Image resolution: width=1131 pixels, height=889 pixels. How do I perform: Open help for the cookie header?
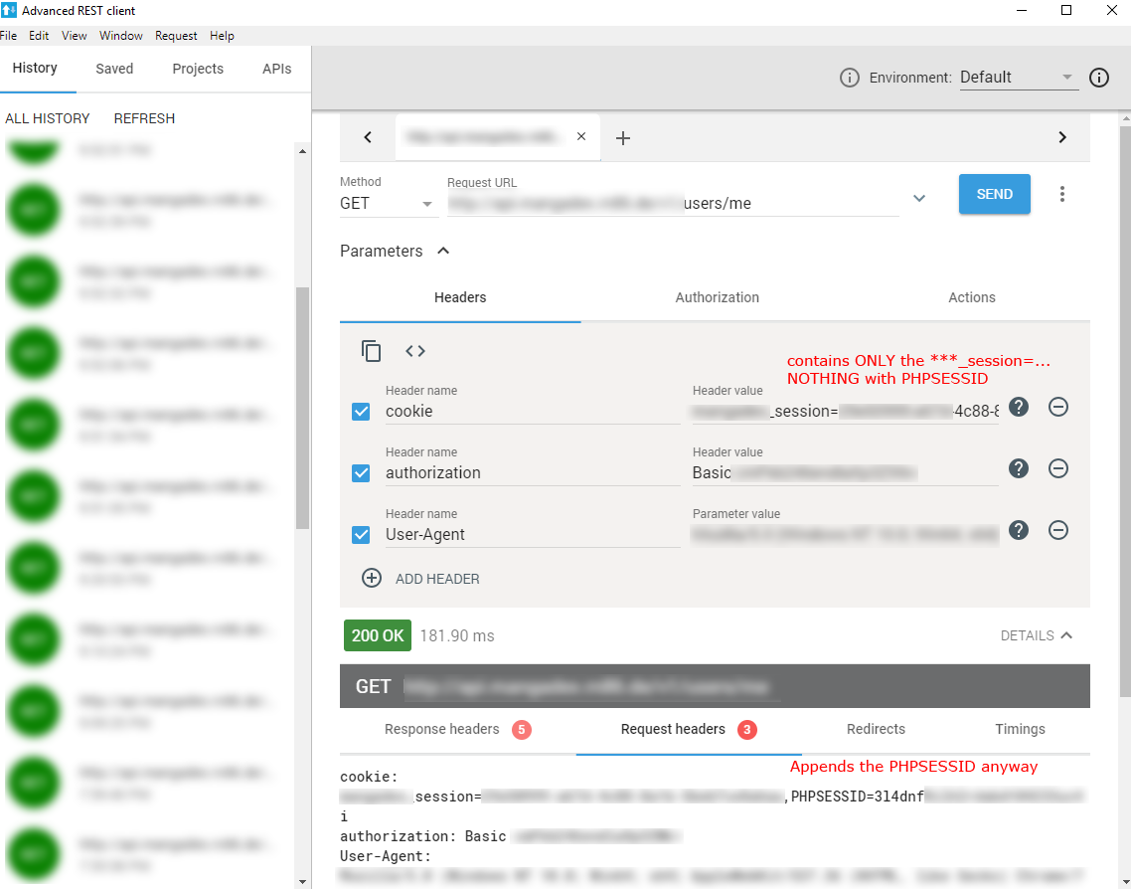pyautogui.click(x=1018, y=407)
